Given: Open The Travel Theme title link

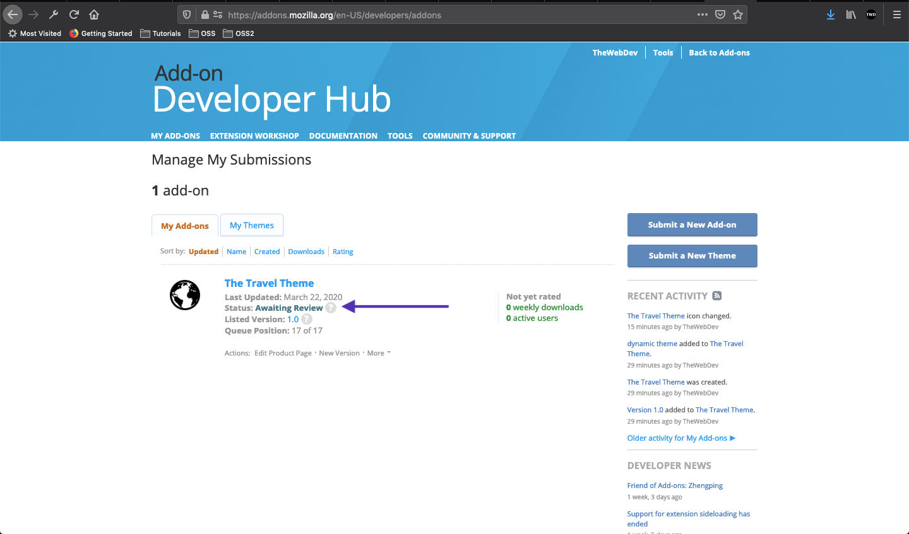Looking at the screenshot, I should coord(269,283).
